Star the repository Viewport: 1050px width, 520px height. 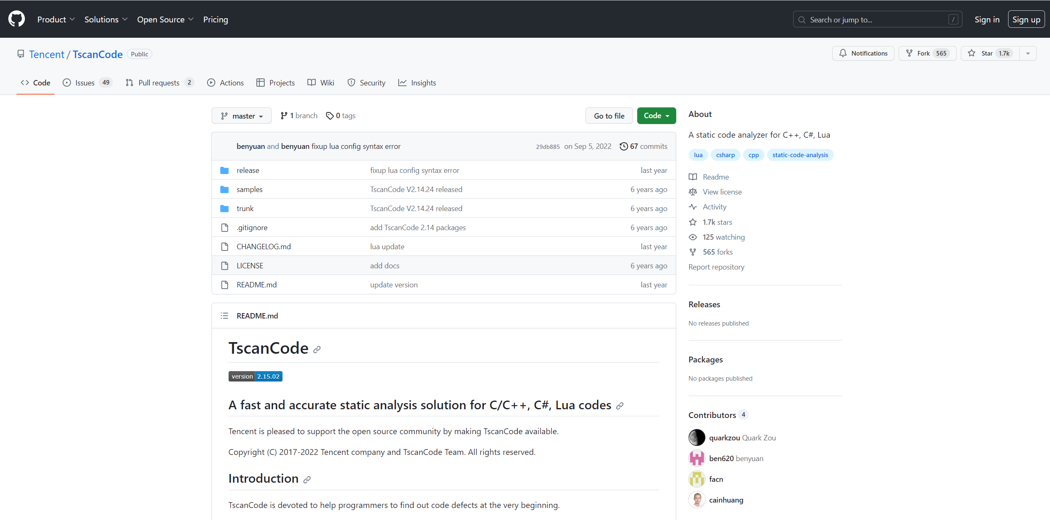[x=990, y=53]
